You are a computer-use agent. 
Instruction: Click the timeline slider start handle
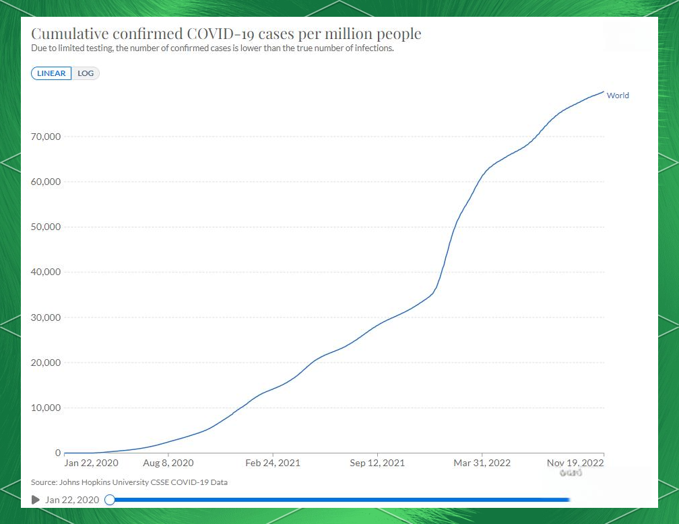110,500
